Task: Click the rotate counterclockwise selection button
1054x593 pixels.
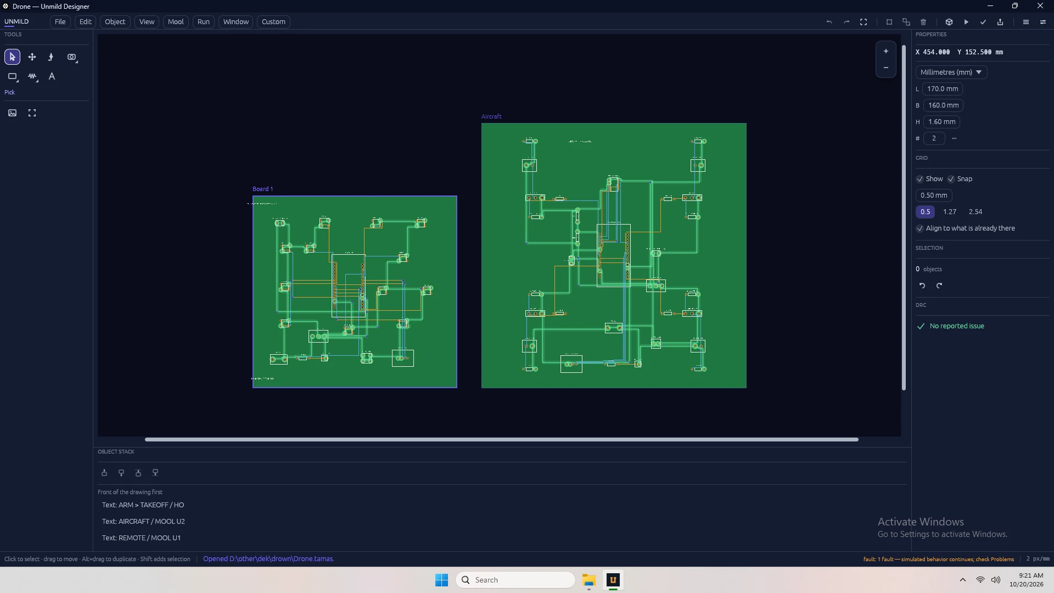Action: coord(922,286)
